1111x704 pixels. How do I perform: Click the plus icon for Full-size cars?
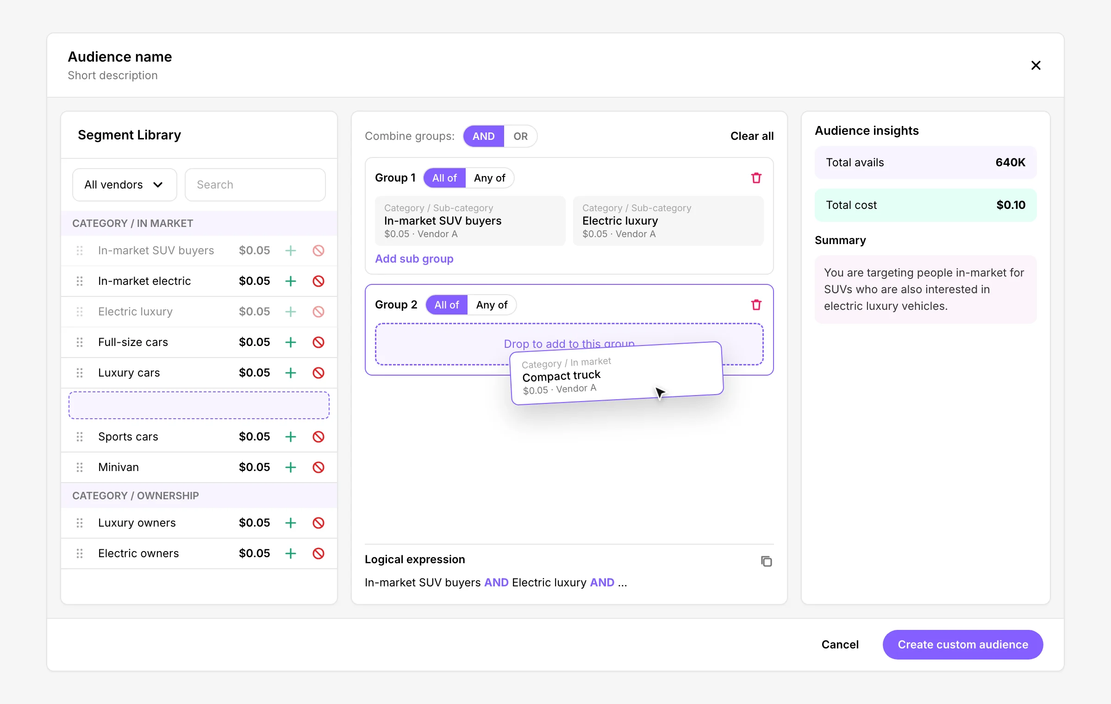coord(290,342)
